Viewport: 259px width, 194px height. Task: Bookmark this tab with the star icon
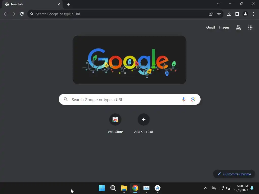219,14
